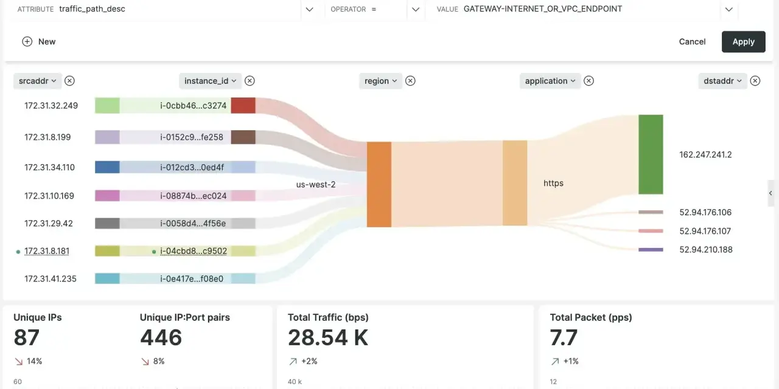The height and width of the screenshot is (389, 779).
Task: Click the Apply button
Action: (x=743, y=42)
